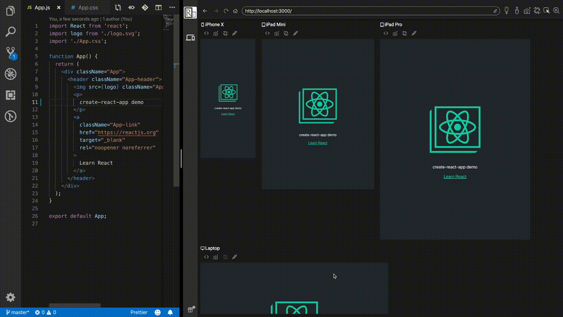This screenshot has width=563, height=317.
Task: Click the toggle file blame eye-arrow icon
Action: (x=131, y=7)
